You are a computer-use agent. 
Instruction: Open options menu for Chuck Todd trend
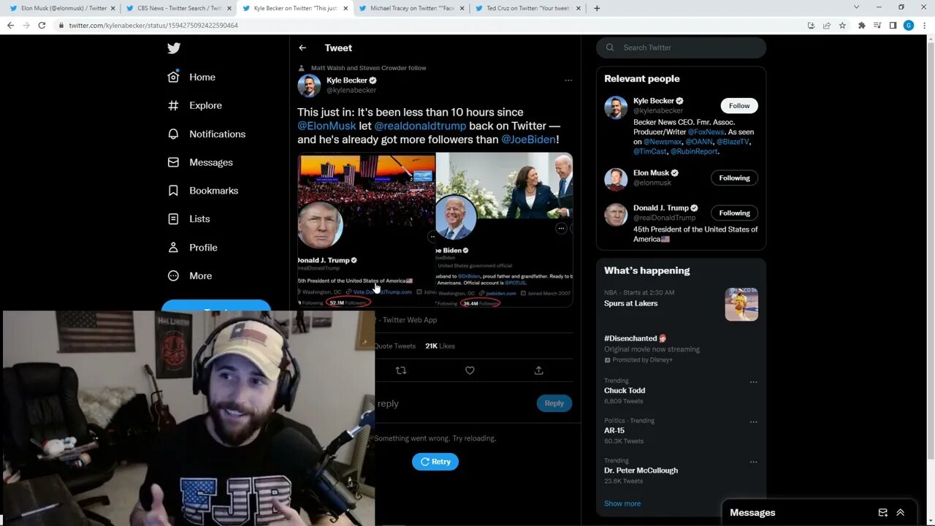(x=753, y=382)
